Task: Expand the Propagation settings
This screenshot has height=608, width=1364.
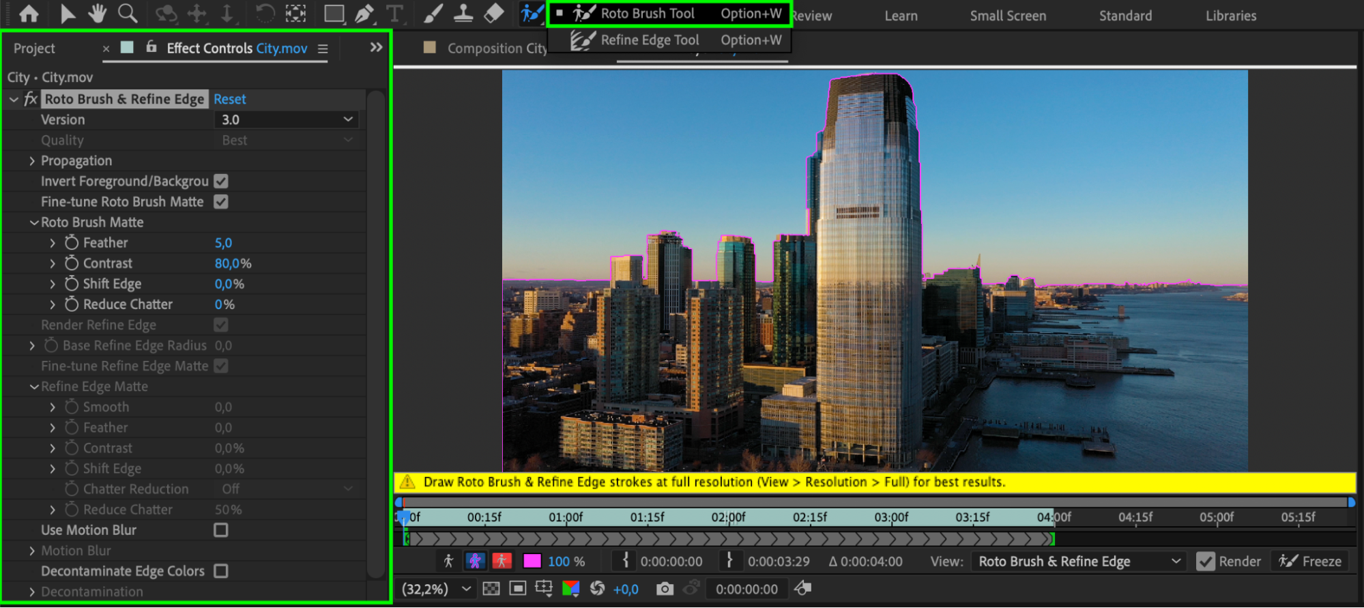Action: (x=32, y=161)
